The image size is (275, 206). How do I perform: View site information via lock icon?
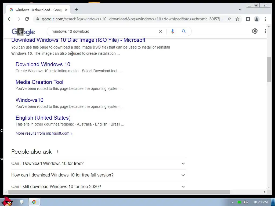[38, 19]
